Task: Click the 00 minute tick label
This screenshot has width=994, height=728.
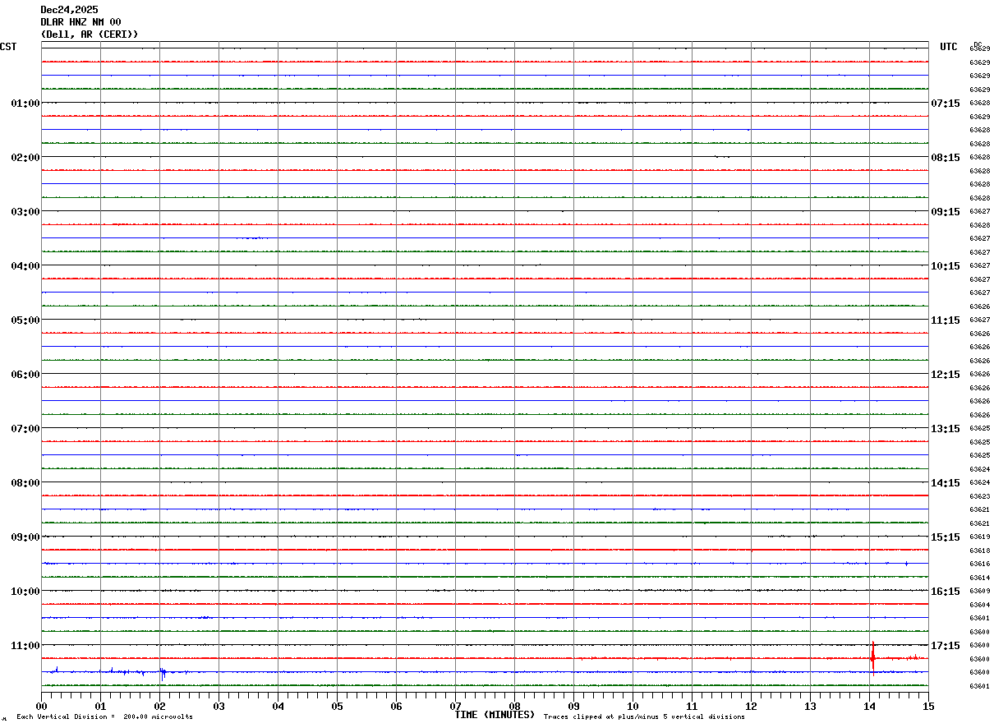Action: pyautogui.click(x=42, y=707)
